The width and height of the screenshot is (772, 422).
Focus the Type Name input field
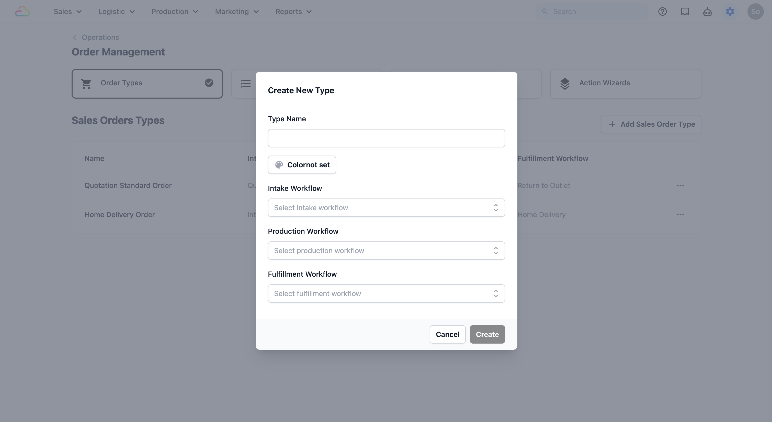tap(386, 138)
